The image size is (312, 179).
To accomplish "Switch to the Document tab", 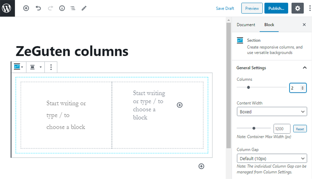I will [246, 25].
